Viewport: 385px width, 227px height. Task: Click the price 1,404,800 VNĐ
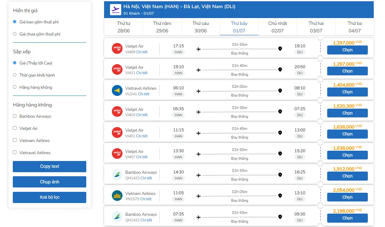[x=347, y=85]
